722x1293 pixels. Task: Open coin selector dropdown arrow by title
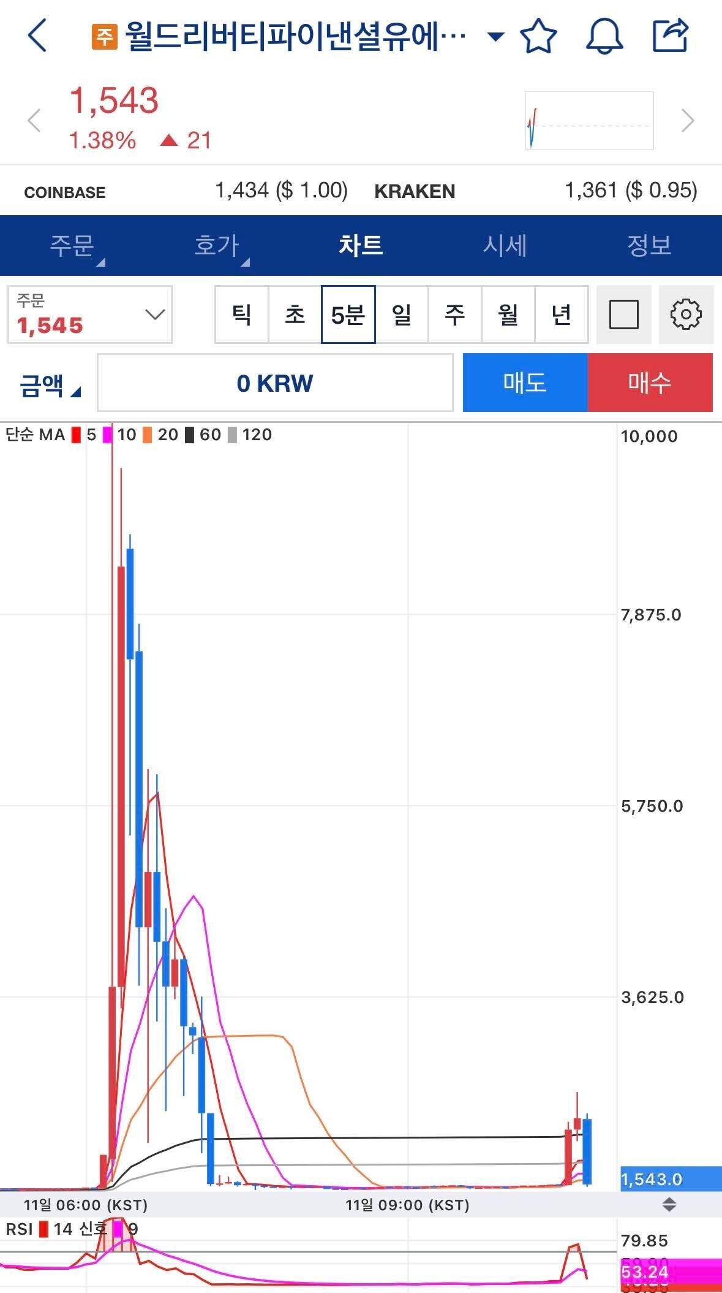pos(495,36)
